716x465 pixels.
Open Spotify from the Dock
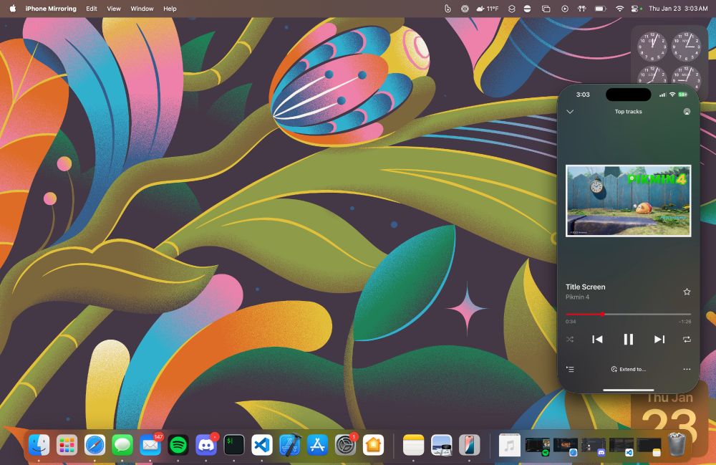(x=178, y=445)
